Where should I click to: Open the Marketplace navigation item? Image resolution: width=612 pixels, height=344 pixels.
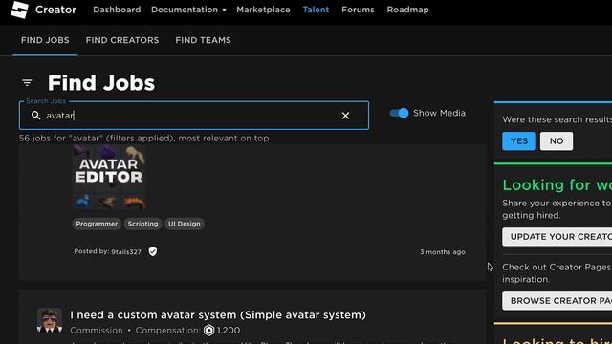click(263, 10)
